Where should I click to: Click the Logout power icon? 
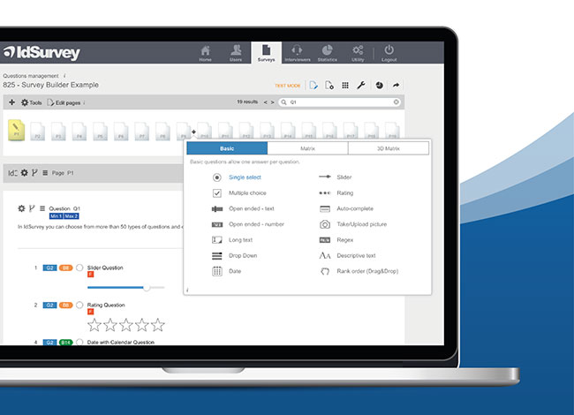click(389, 50)
